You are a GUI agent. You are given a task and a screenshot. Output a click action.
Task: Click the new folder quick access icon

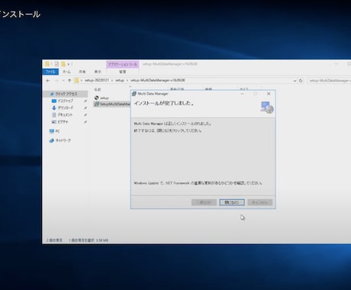pyautogui.click(x=63, y=64)
